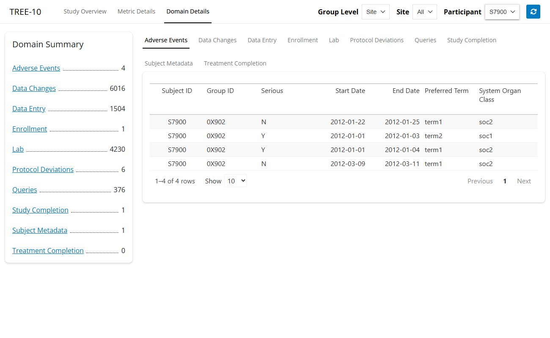
Task: Sort by the Subject ID column header
Action: 177,91
